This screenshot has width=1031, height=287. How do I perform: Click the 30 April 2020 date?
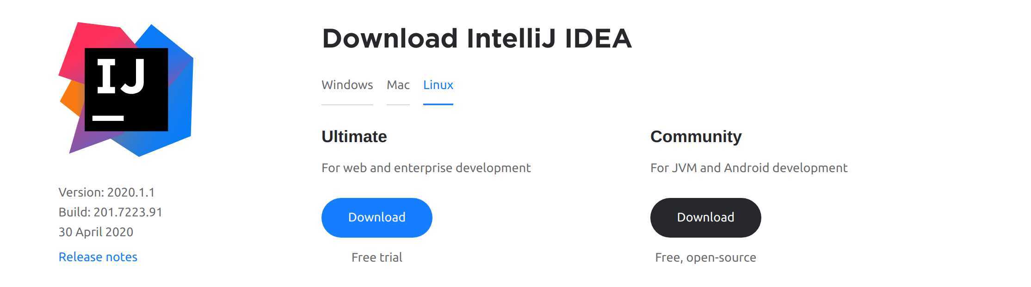pos(96,232)
